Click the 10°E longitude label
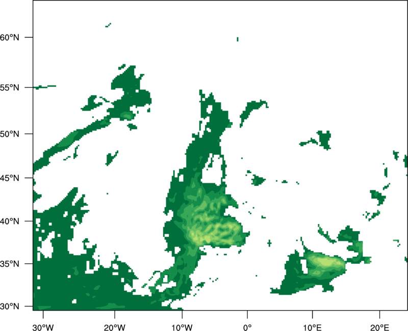Screen dimensions: 408x331 coord(312,327)
